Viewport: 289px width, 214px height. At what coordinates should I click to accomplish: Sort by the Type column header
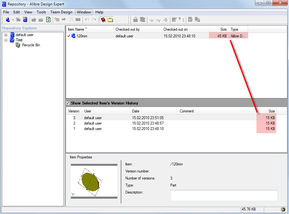[x=238, y=29]
